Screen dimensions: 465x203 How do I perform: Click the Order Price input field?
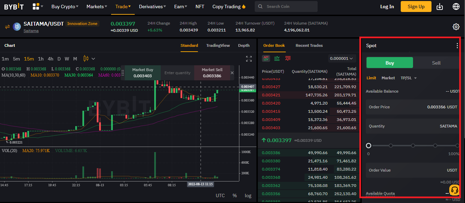[413, 107]
